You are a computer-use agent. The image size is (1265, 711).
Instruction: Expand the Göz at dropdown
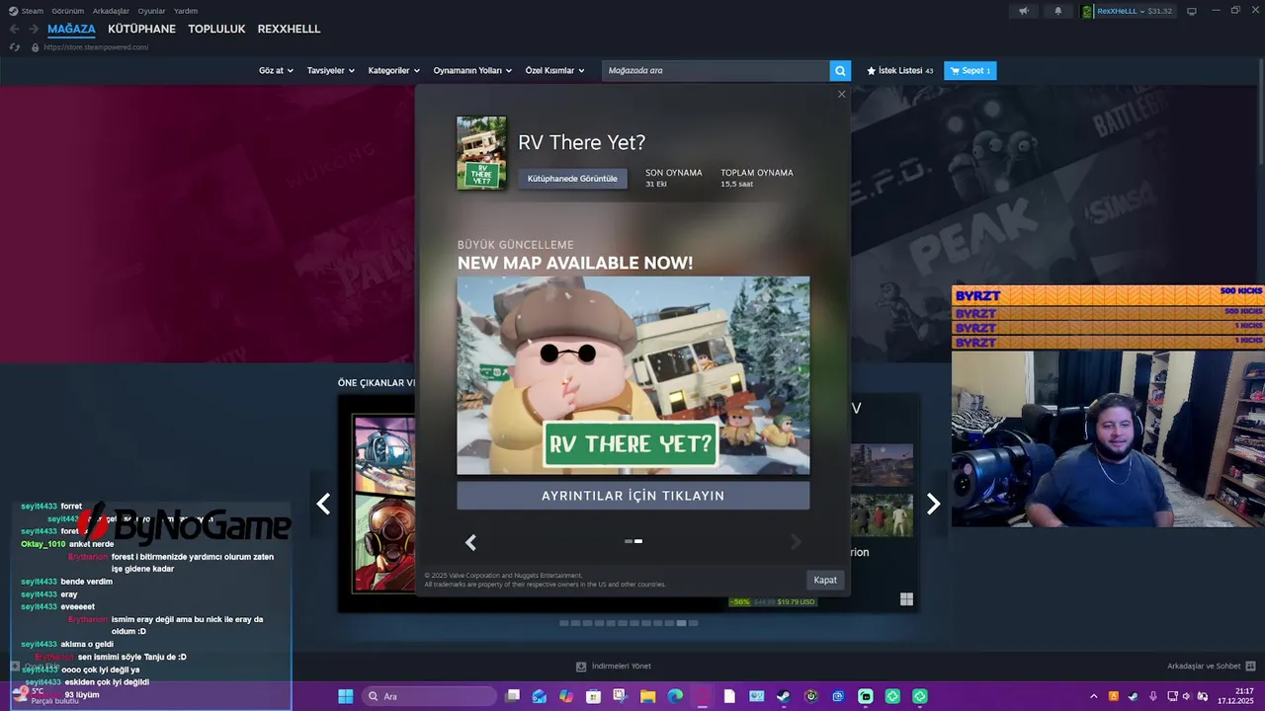[x=276, y=70]
